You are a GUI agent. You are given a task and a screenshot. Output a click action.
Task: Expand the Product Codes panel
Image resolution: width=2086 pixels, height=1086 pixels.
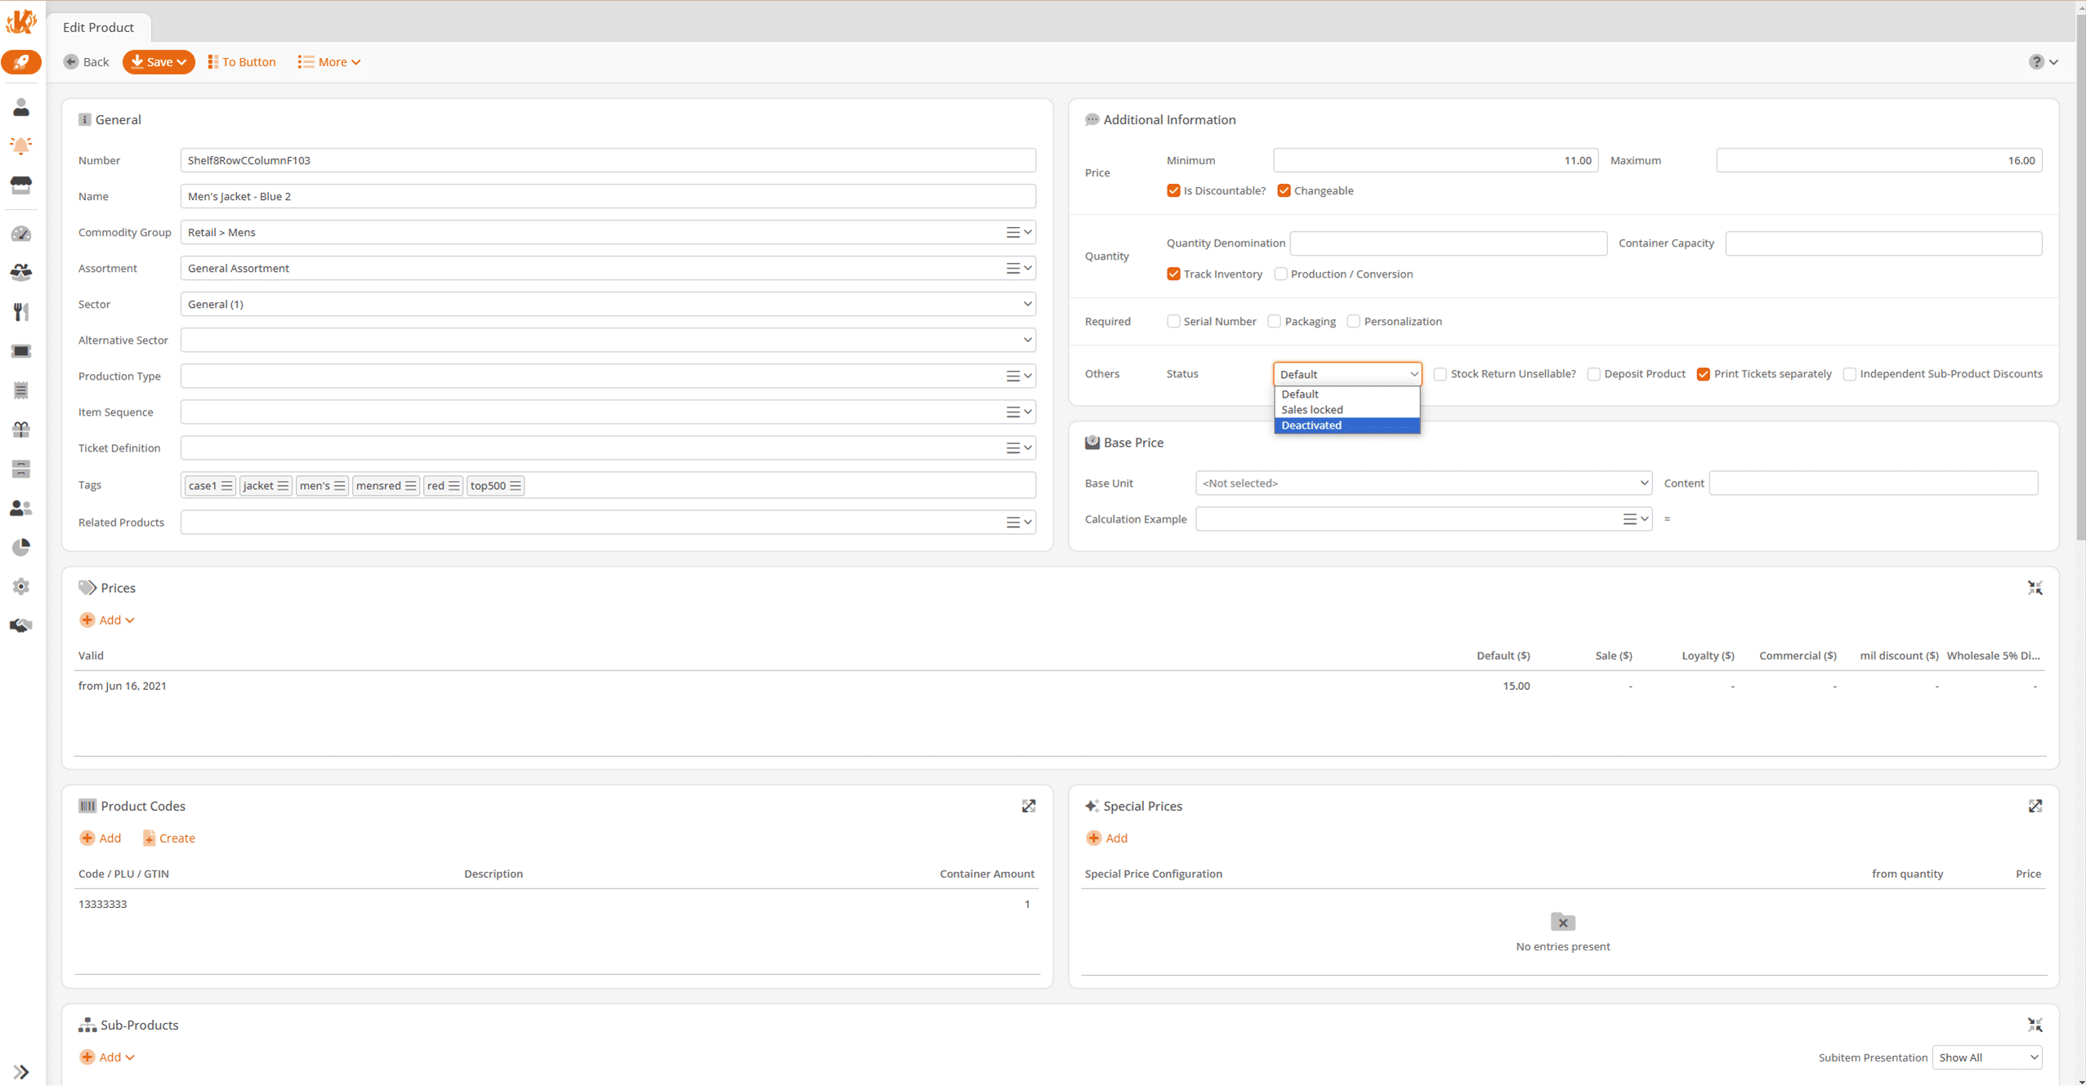(1029, 806)
